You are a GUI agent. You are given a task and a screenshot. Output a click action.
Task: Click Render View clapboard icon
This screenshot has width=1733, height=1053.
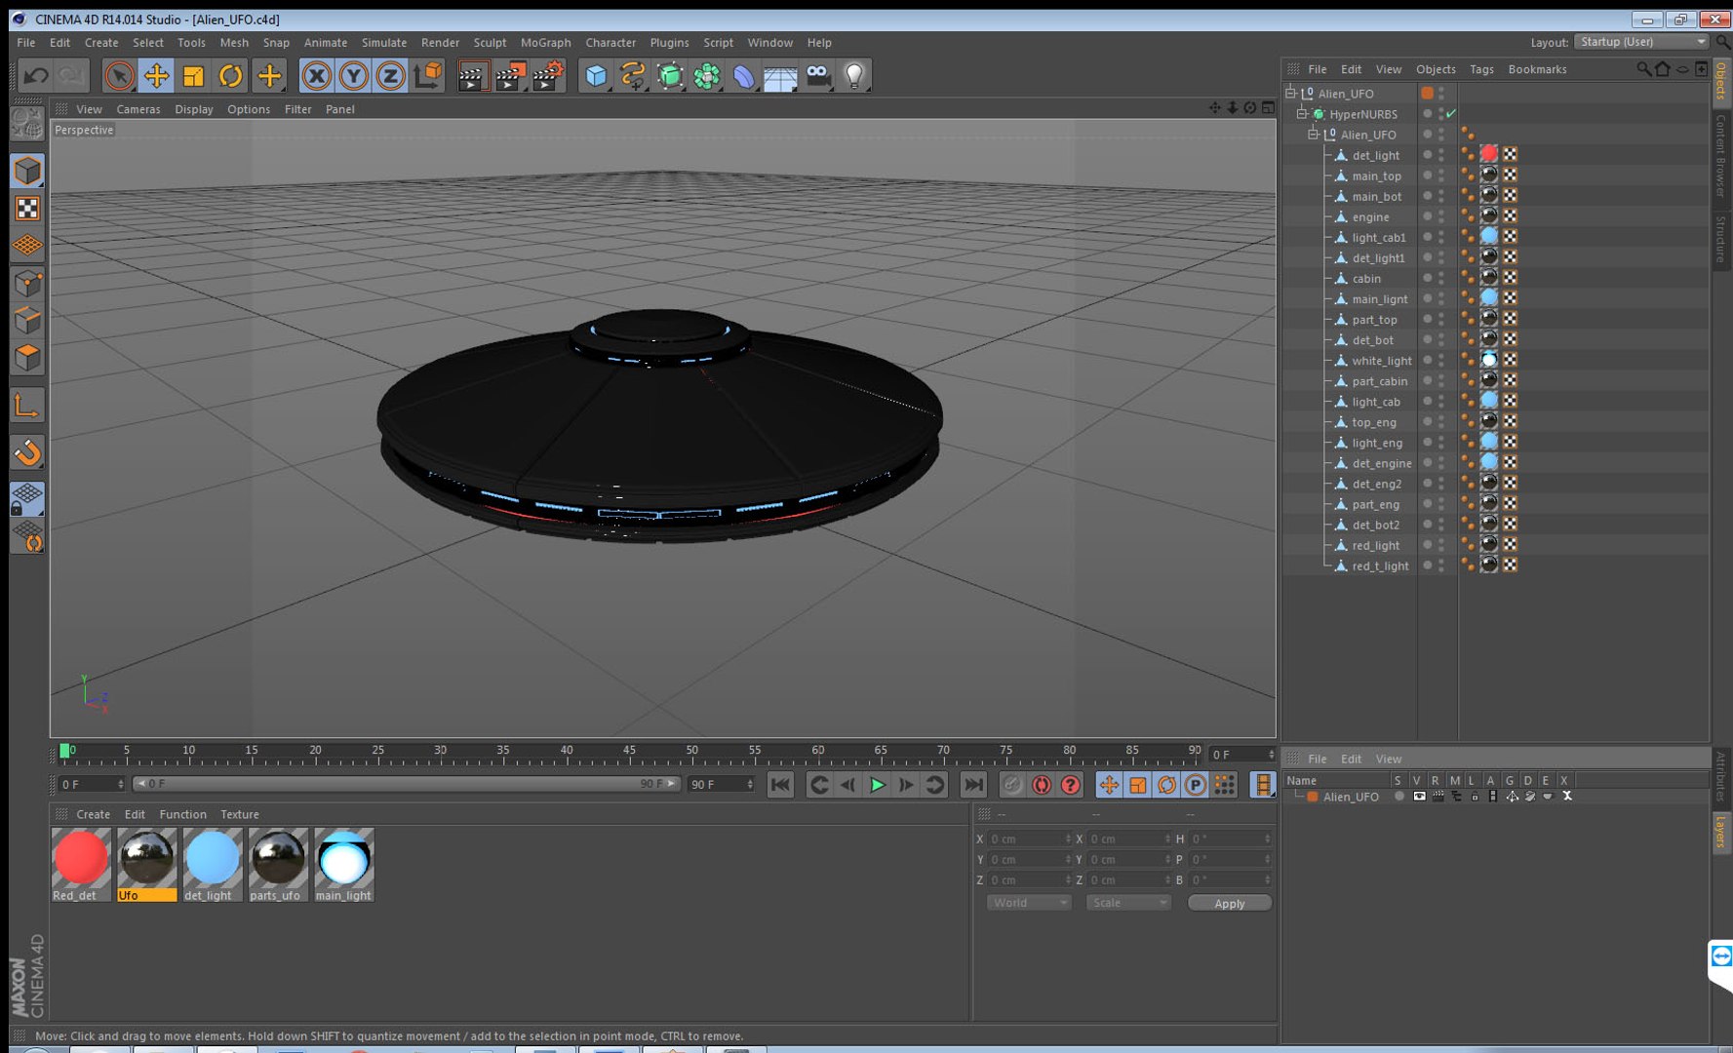(x=472, y=75)
